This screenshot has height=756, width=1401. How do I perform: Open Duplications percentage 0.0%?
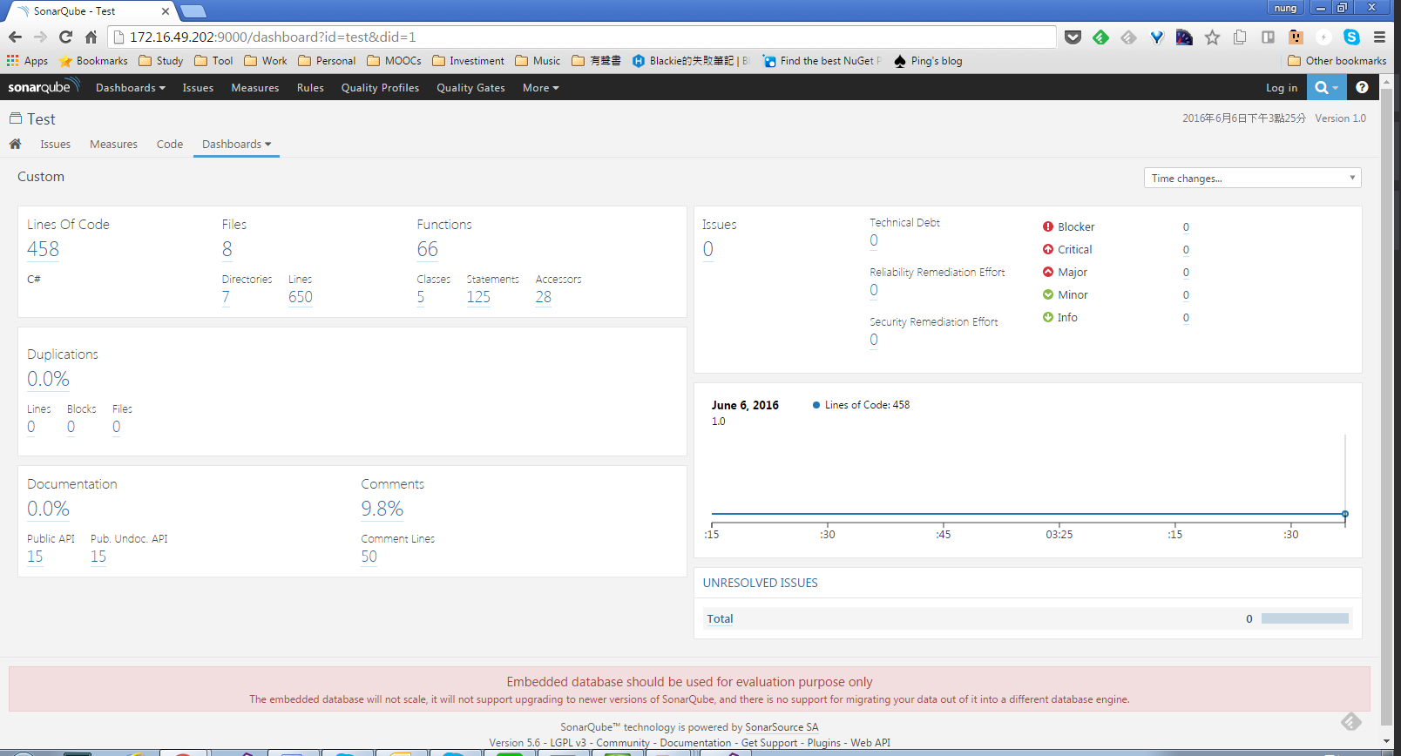tap(48, 379)
